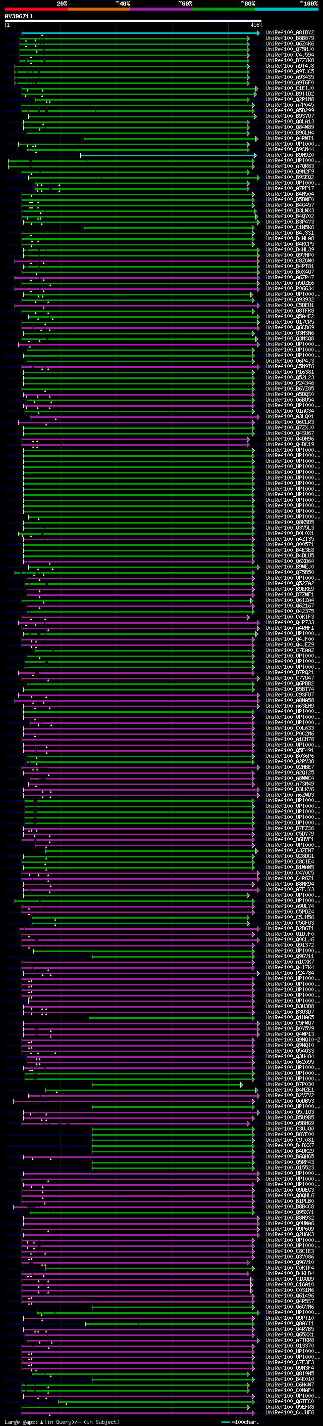This screenshot has width=323, height=1426.
Task: Select the label UniRef100_P16381
Action: tap(290, 372)
